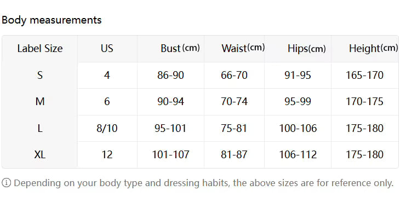Click the 100-106 hips measurement
This screenshot has height=202, width=406.
(298, 128)
